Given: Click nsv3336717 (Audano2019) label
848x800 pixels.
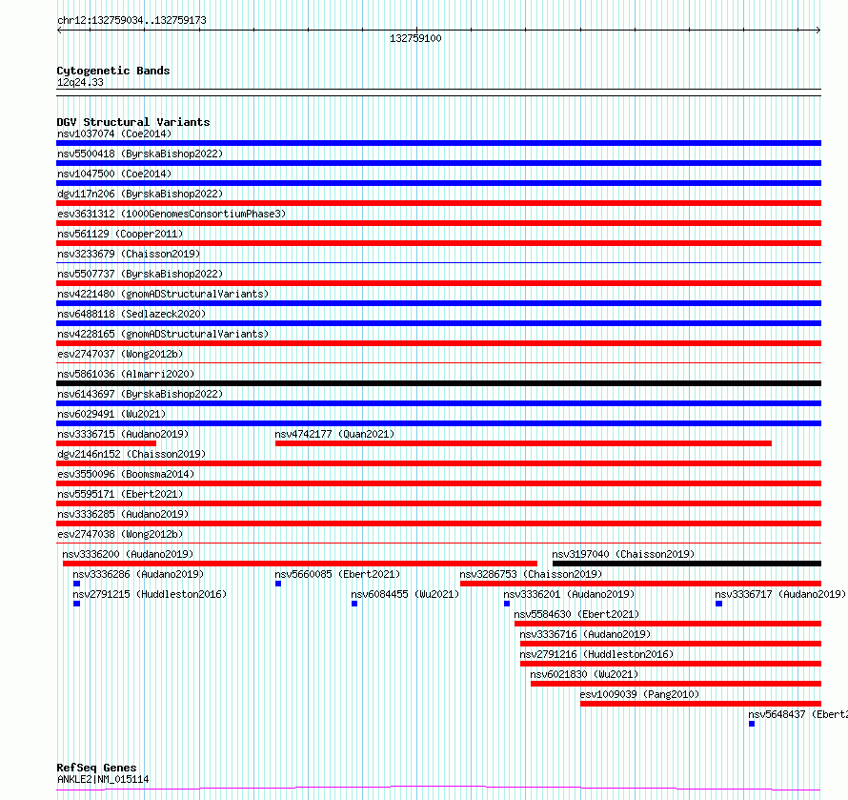Looking at the screenshot, I should pyautogui.click(x=780, y=594).
